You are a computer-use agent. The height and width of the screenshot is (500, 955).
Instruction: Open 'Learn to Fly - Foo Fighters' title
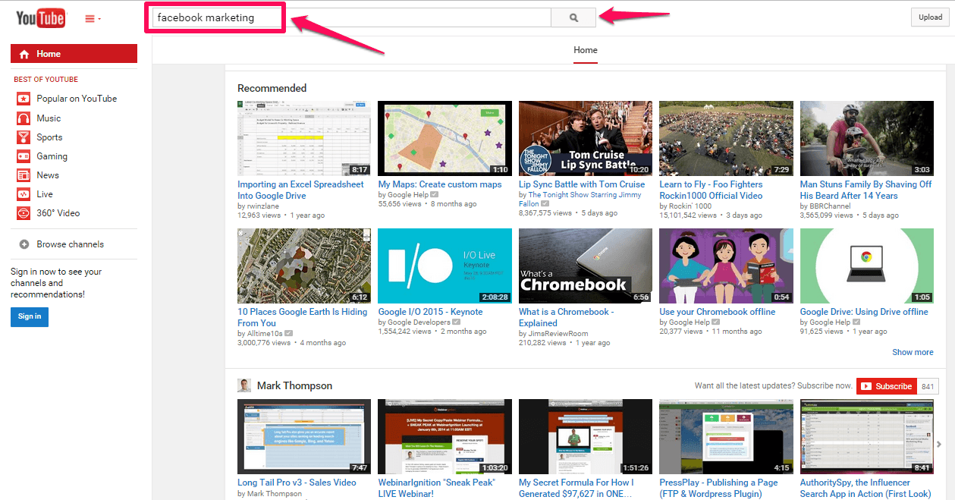click(711, 190)
